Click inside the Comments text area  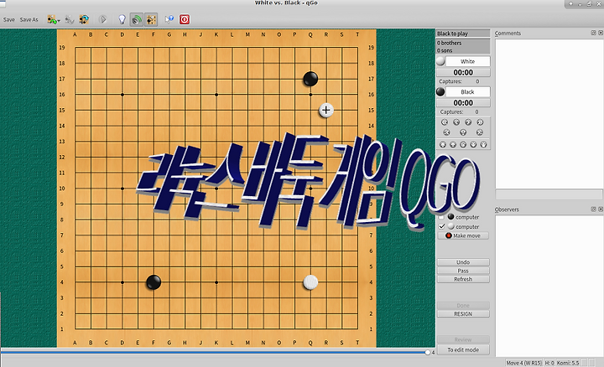[x=549, y=113]
